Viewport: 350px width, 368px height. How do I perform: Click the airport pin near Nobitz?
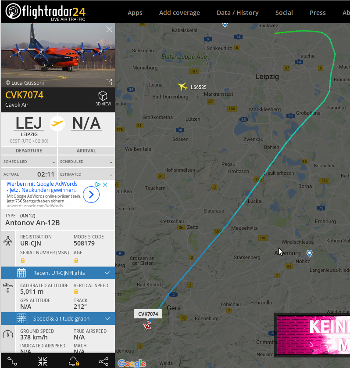(x=310, y=253)
